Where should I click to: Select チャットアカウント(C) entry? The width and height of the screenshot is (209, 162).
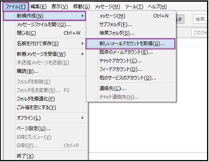(x=131, y=61)
